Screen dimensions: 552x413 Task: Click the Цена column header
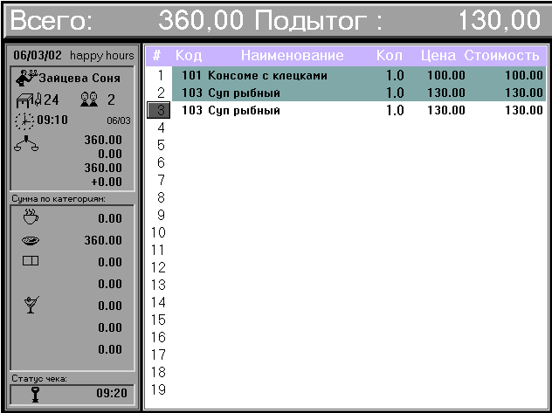[438, 56]
